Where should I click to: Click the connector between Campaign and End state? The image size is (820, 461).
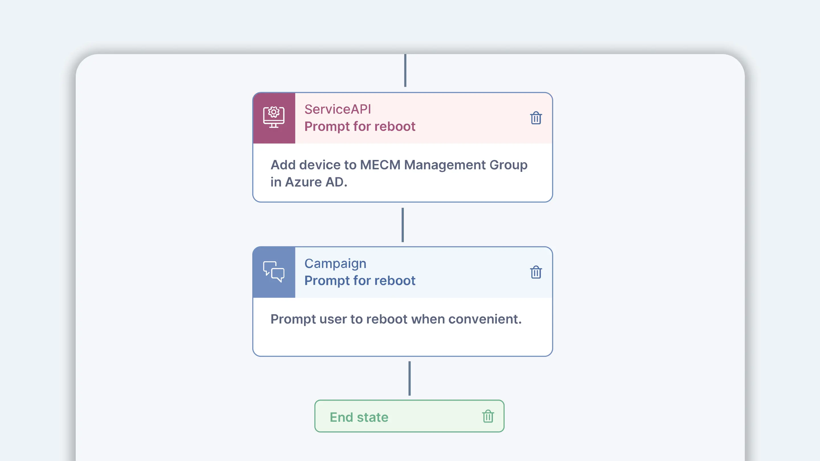click(x=409, y=378)
